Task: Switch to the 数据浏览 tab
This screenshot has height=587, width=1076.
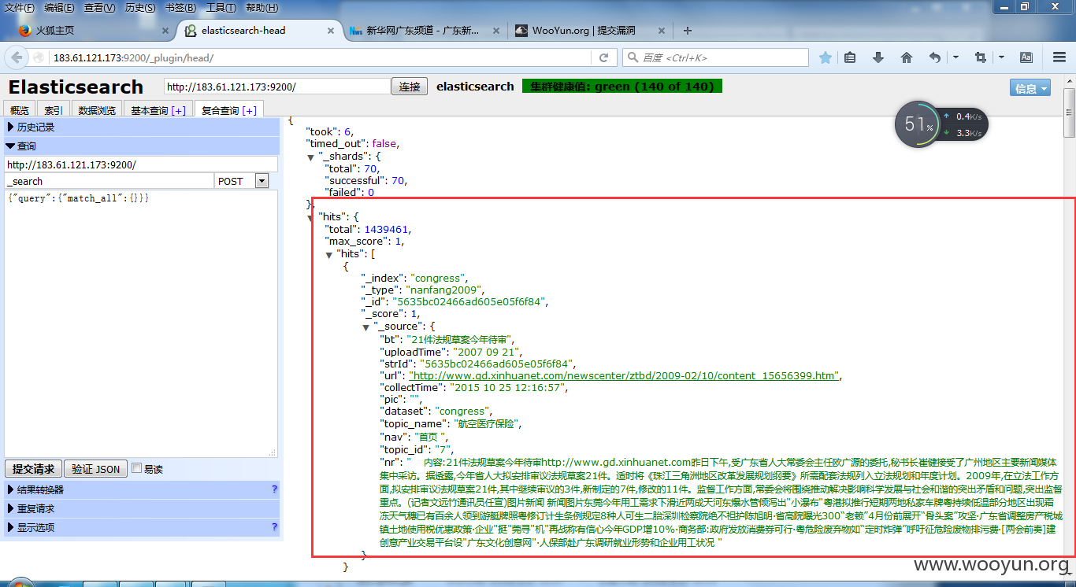Action: [97, 110]
